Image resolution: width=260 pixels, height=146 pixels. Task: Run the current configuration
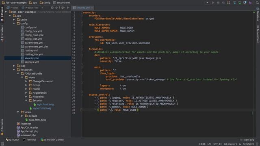pos(213,3)
